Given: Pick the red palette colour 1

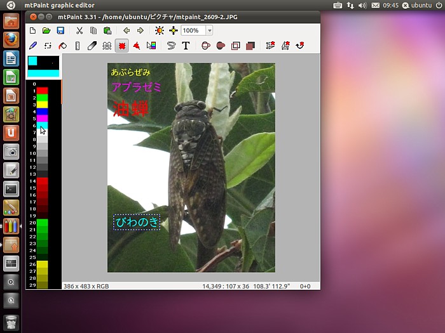Looking at the screenshot, I should [42, 91].
